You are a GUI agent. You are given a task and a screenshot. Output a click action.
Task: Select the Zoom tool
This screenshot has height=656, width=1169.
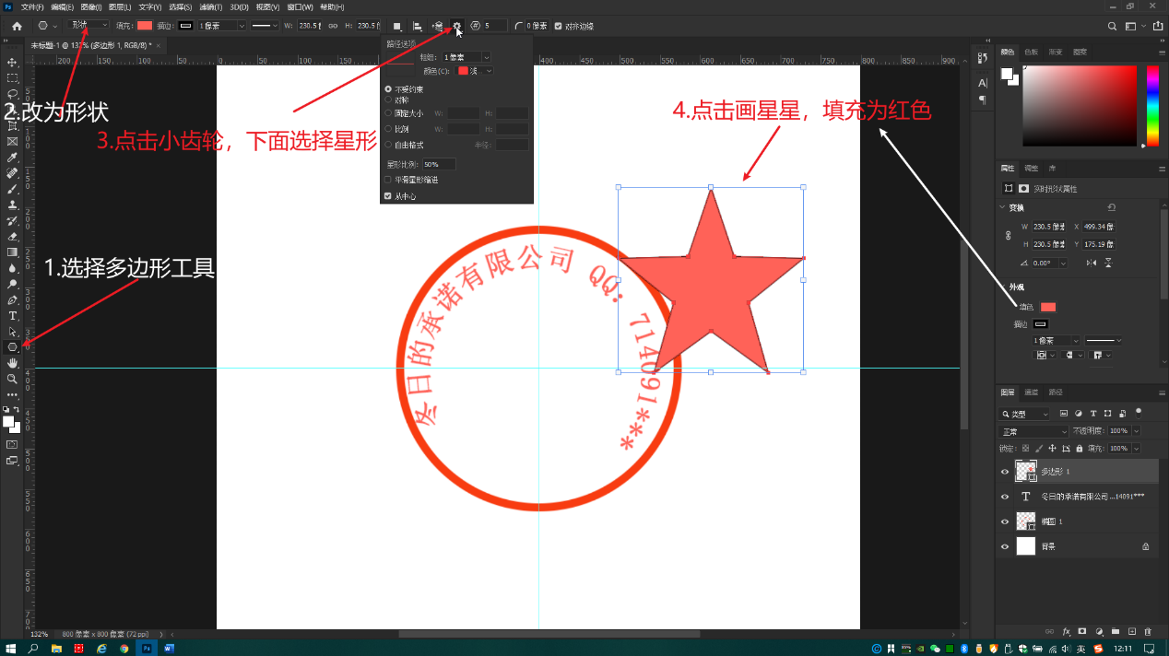click(x=12, y=377)
